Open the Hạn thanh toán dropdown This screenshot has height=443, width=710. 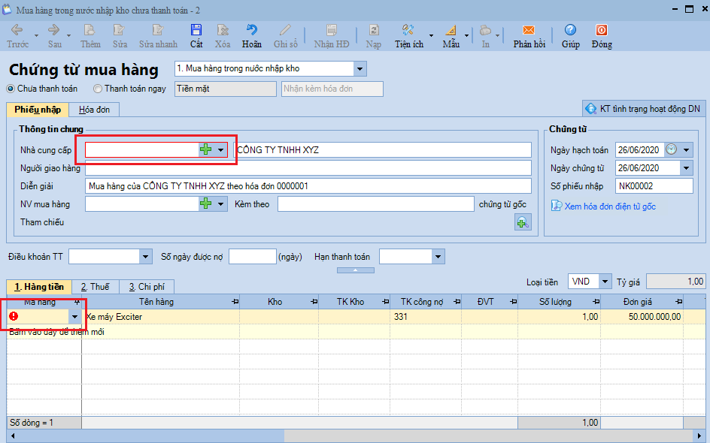click(438, 257)
